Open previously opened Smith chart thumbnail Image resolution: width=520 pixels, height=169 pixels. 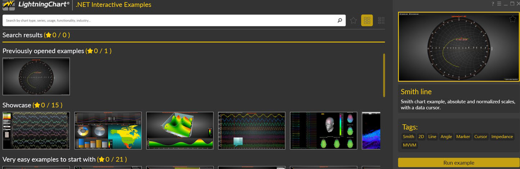(x=36, y=76)
